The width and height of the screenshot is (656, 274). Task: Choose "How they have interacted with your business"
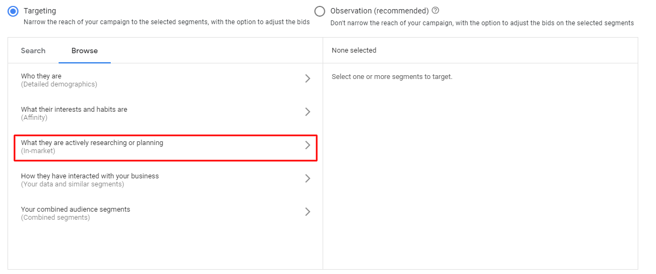[90, 176]
